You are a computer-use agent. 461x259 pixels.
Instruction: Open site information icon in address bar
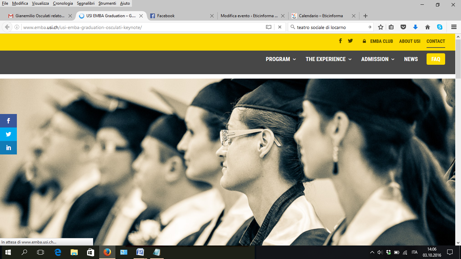point(17,27)
